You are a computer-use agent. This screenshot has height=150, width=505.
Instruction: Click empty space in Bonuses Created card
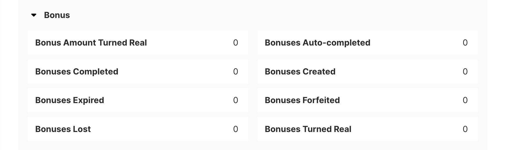click(x=397, y=72)
